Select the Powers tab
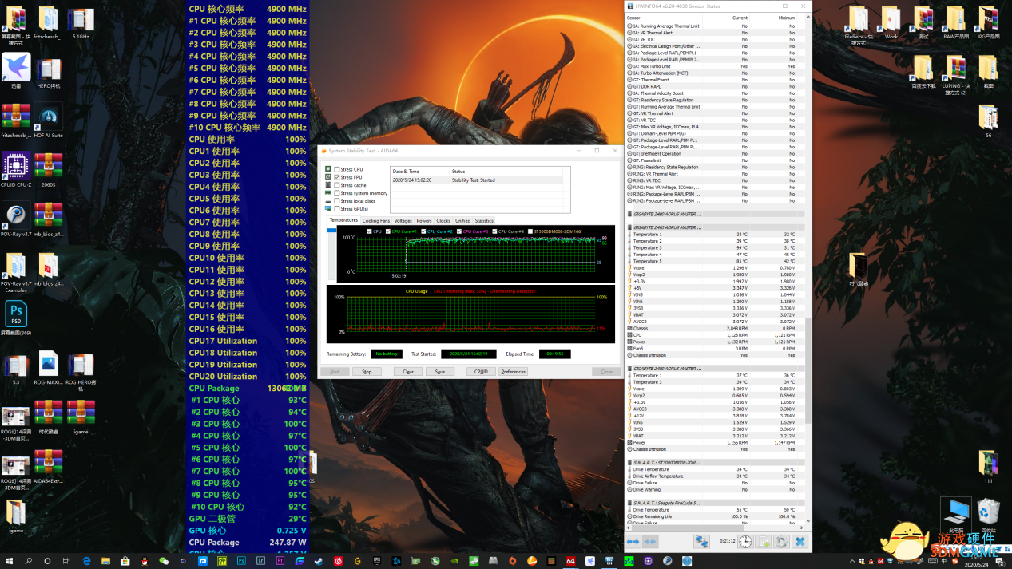Screen dimensions: 1012x569 coord(423,220)
